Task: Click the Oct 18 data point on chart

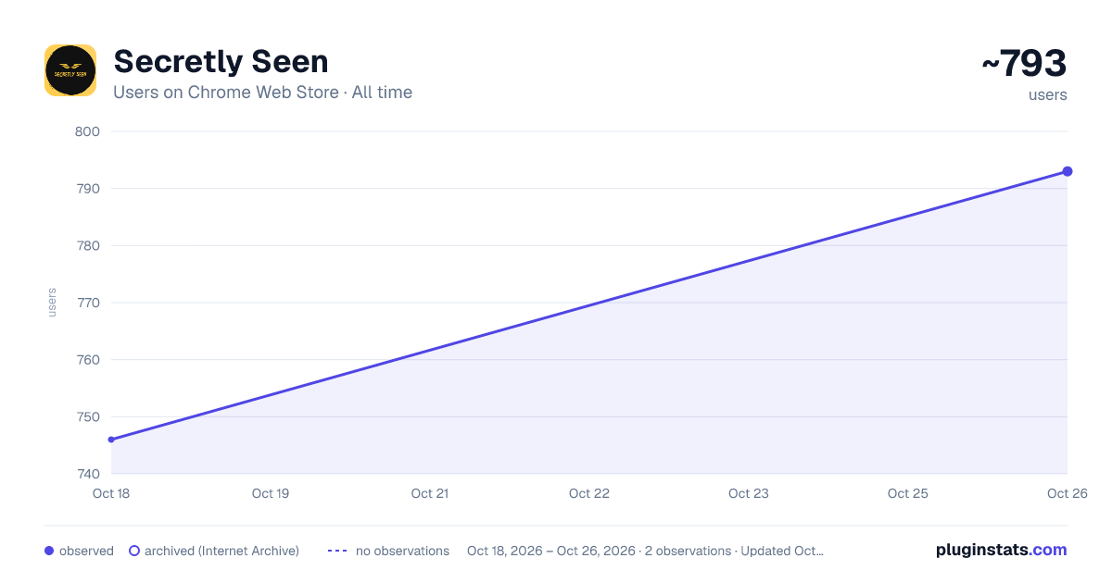Action: [111, 440]
